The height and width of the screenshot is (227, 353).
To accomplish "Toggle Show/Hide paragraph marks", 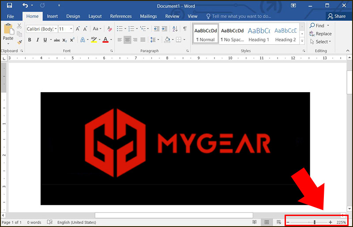I will point(185,29).
